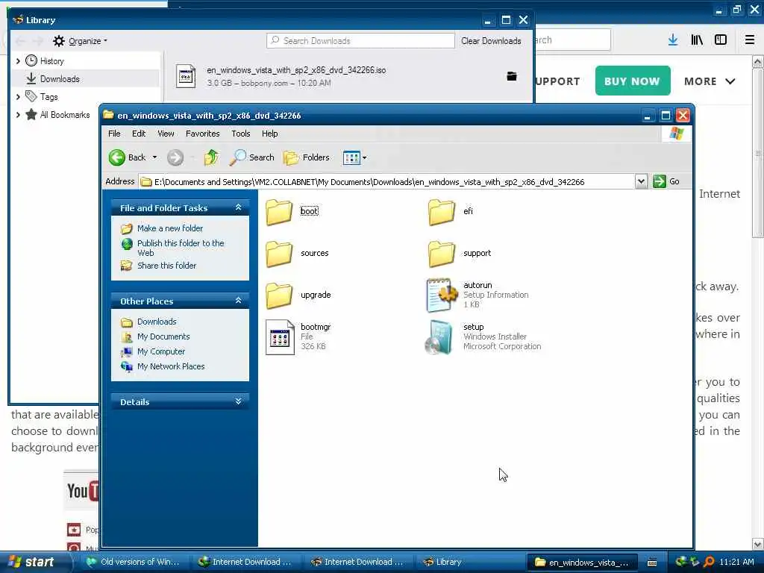Viewport: 764px width, 573px height.
Task: Expand Tags tree item in Library
Action: pyautogui.click(x=18, y=97)
